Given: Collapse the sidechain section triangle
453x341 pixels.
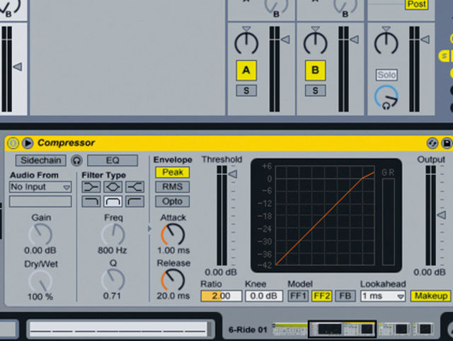Looking at the screenshot, I should [x=149, y=229].
